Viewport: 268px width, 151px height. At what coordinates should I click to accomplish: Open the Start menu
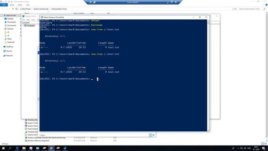(3, 148)
